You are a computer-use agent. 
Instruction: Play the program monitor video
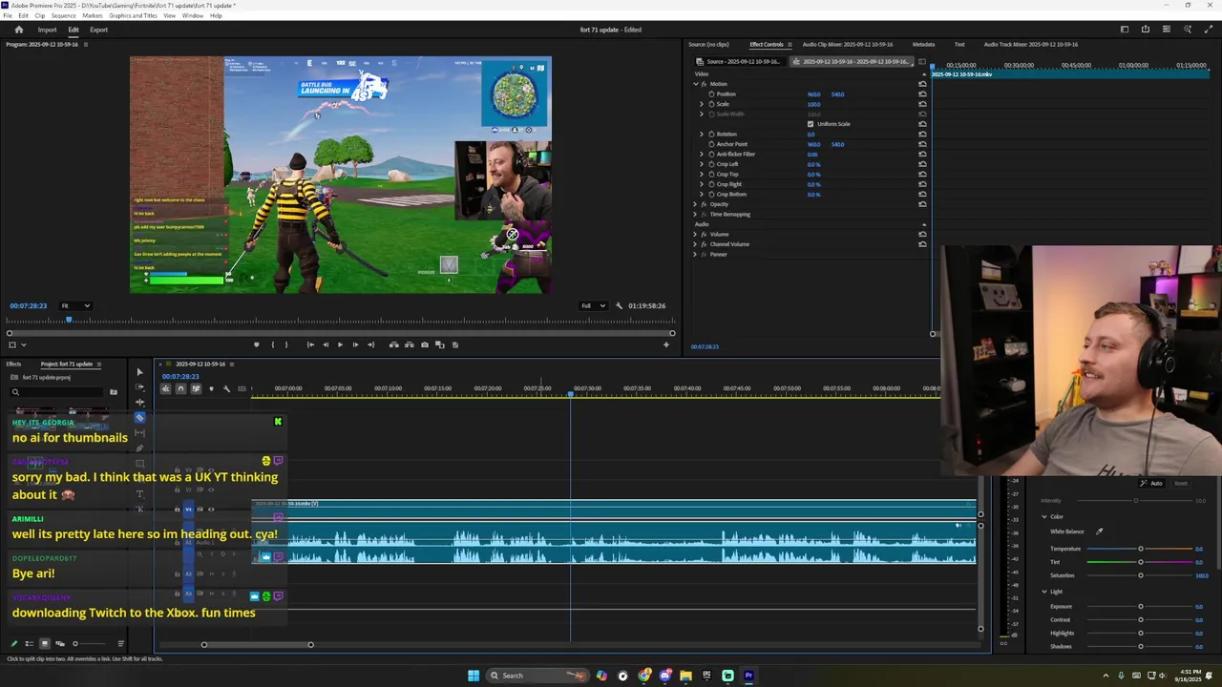click(340, 344)
